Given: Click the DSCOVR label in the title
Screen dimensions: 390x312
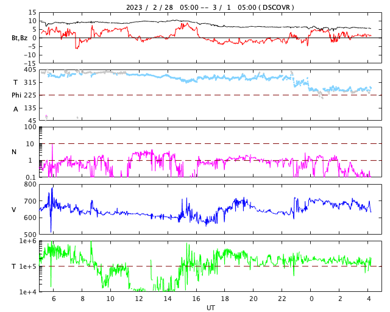Looking at the screenshot, I should pyautogui.click(x=276, y=7).
